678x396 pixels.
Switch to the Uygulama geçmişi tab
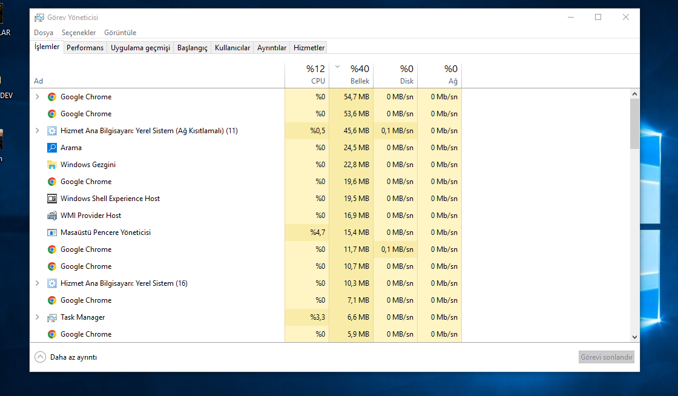(x=140, y=48)
